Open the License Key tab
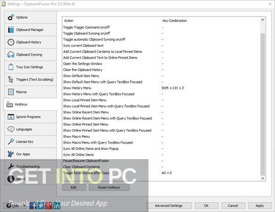The width and height of the screenshot is (275, 212). click(31, 142)
